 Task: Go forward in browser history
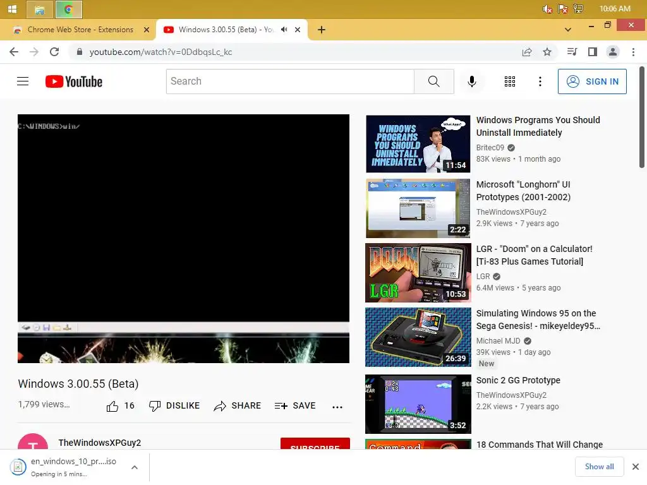(x=34, y=52)
